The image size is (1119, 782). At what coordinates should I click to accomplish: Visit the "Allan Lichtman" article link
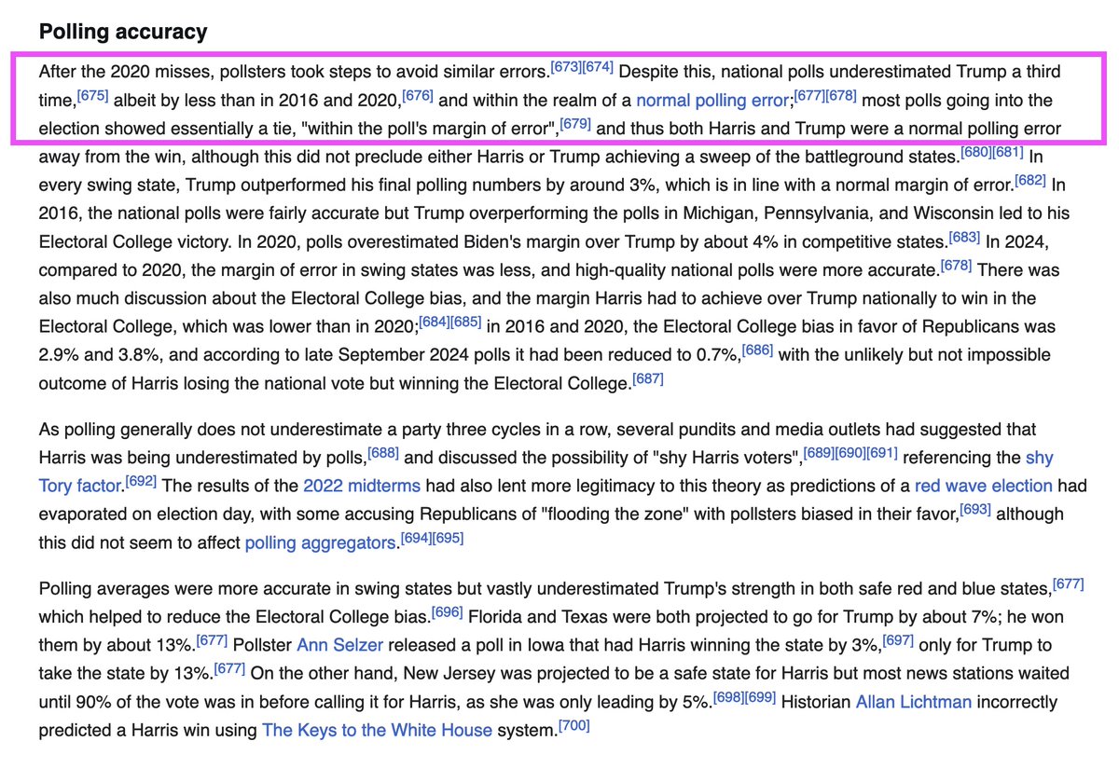(913, 701)
